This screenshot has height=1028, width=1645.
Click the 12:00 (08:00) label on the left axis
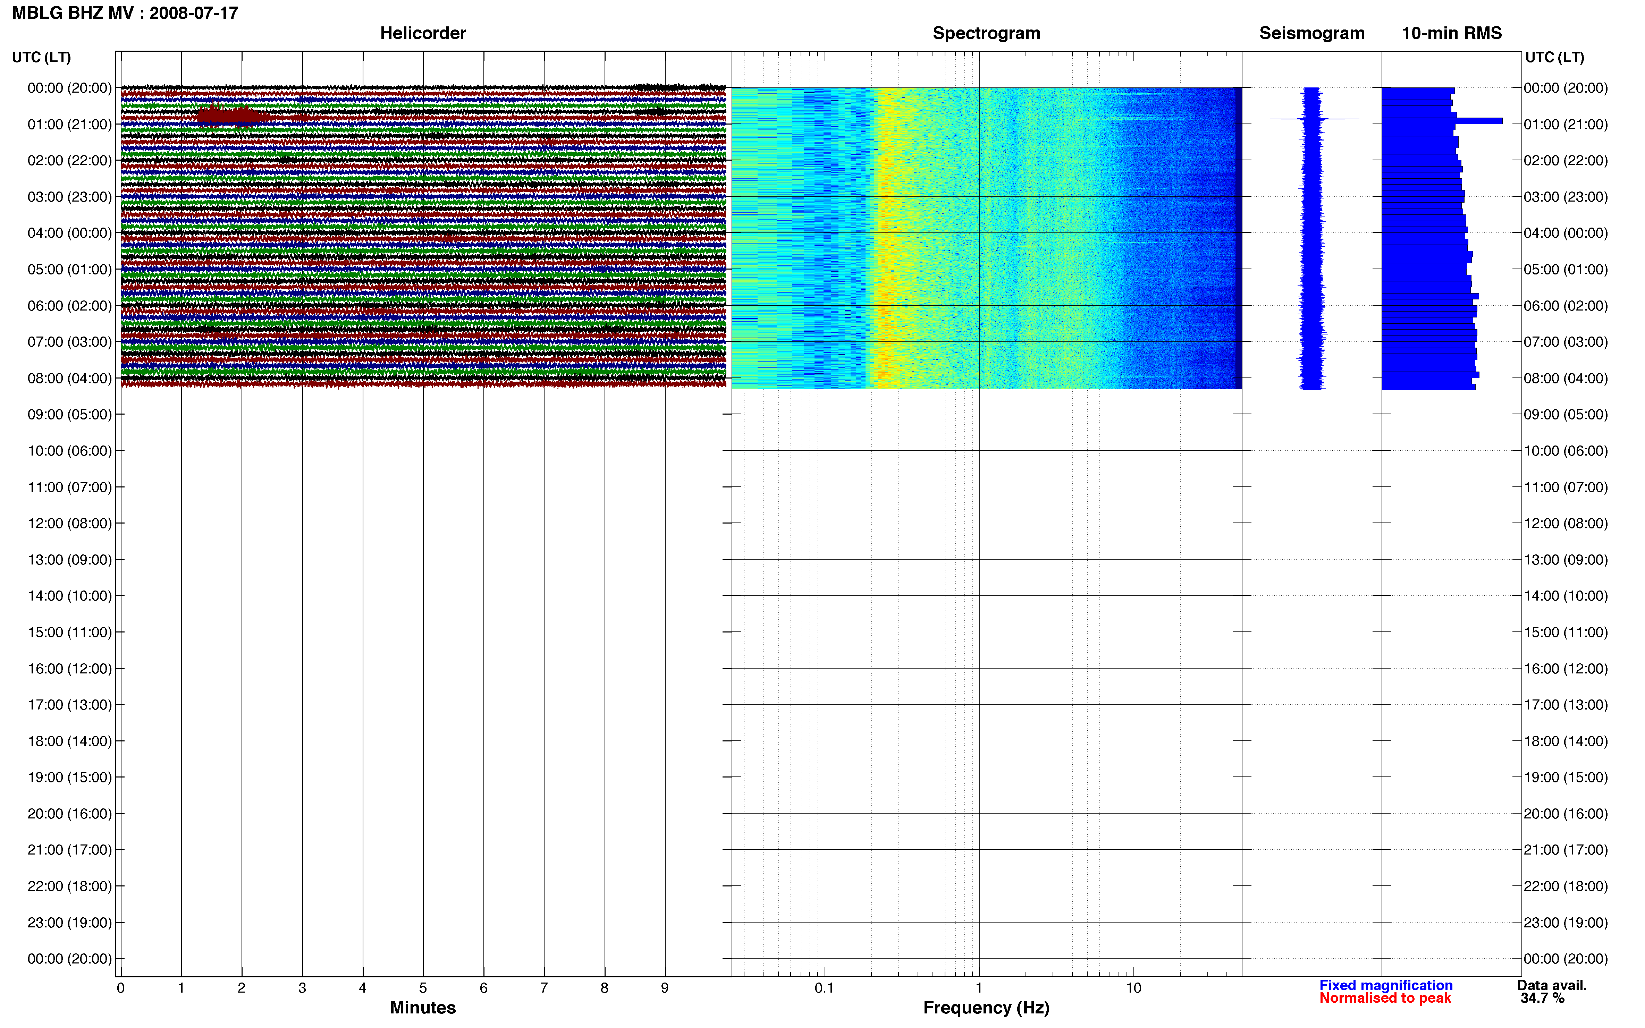(69, 524)
